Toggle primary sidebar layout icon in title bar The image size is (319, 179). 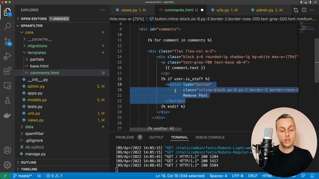pyautogui.click(x=302, y=2)
